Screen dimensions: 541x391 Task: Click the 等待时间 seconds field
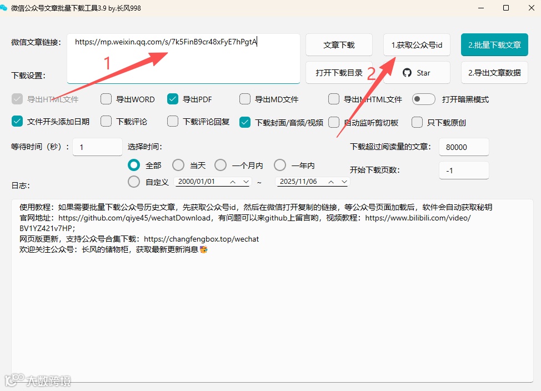pos(97,147)
